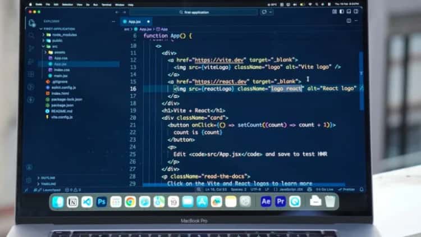Open the Source Control view
Viewport: 421px width, 237px height.
[x=31, y=48]
